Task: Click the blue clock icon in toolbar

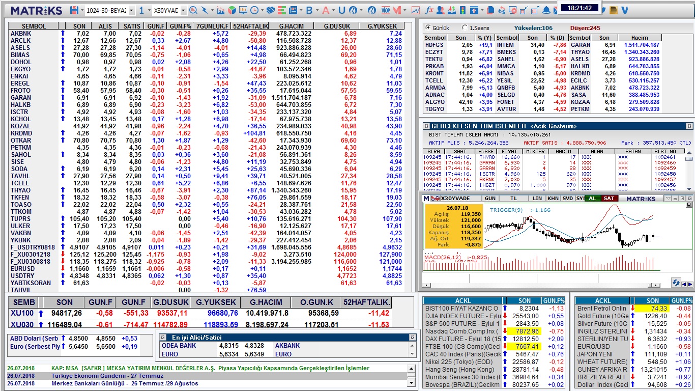Action: 254,10
